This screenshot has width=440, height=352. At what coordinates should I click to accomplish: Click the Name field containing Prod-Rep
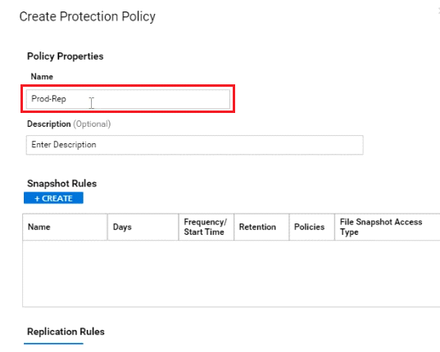(128, 99)
